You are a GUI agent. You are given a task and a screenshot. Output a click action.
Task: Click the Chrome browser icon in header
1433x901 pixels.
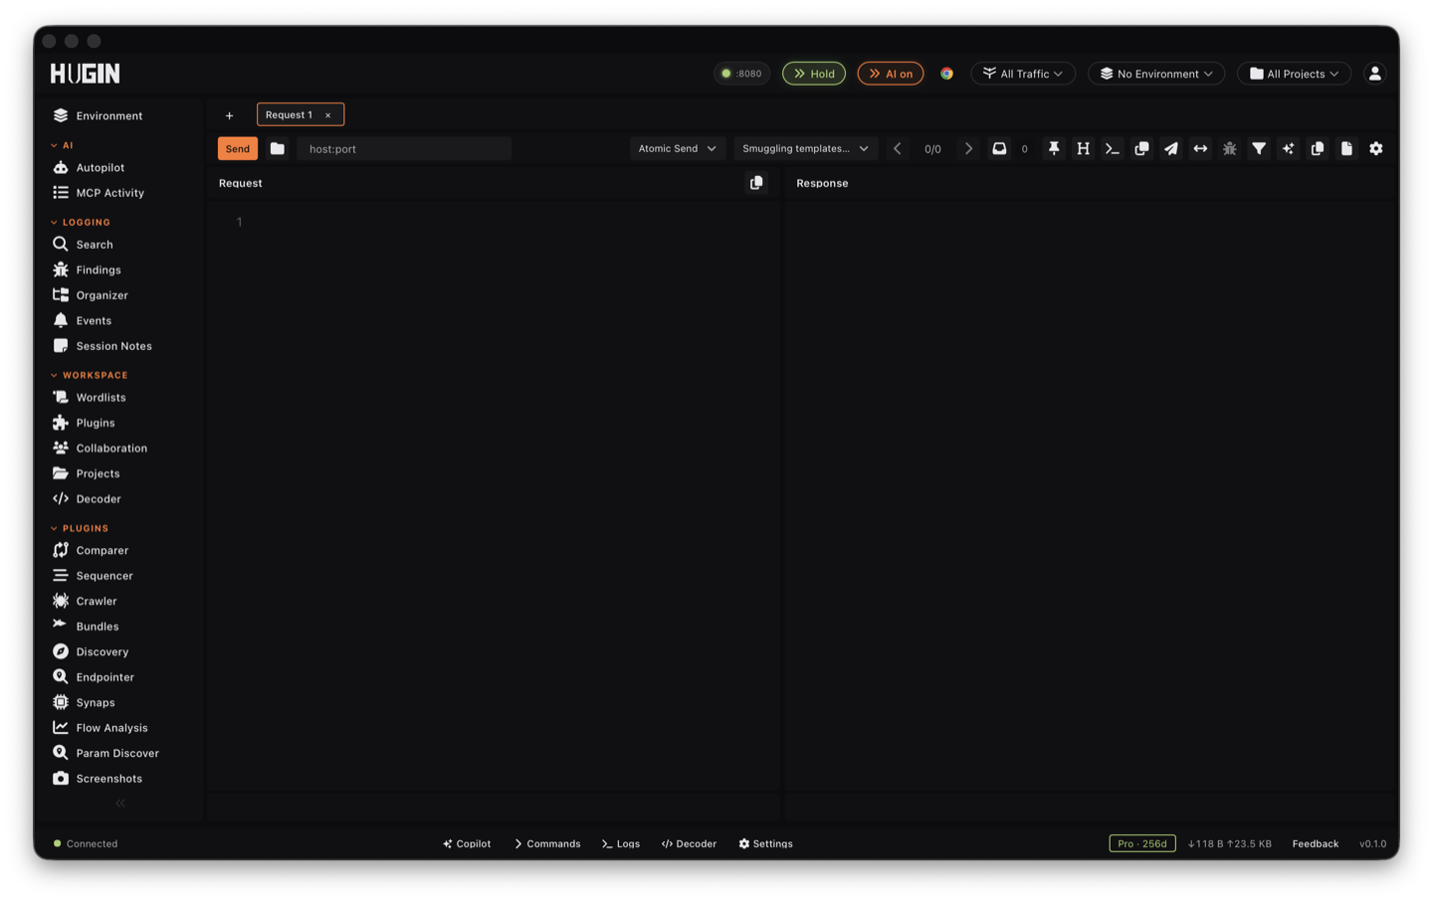(946, 74)
